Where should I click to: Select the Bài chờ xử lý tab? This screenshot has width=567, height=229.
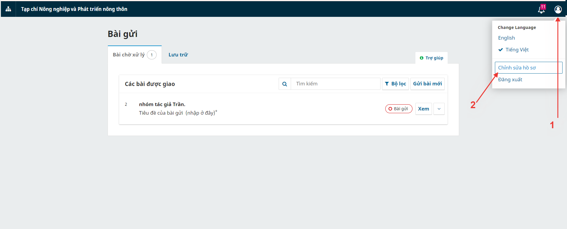[129, 55]
